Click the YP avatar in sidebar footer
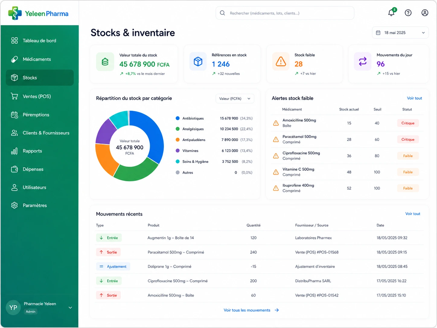 tap(13, 307)
